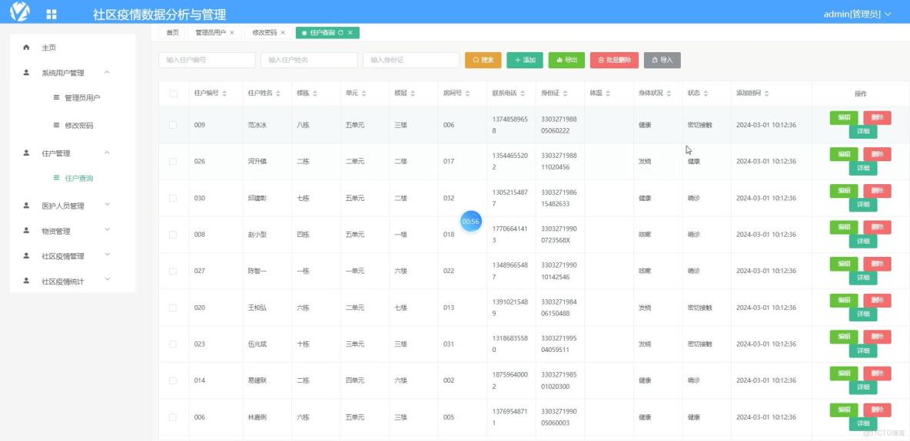The height and width of the screenshot is (441, 910).
Task: Switch to the 首页 tab
Action: point(172,32)
